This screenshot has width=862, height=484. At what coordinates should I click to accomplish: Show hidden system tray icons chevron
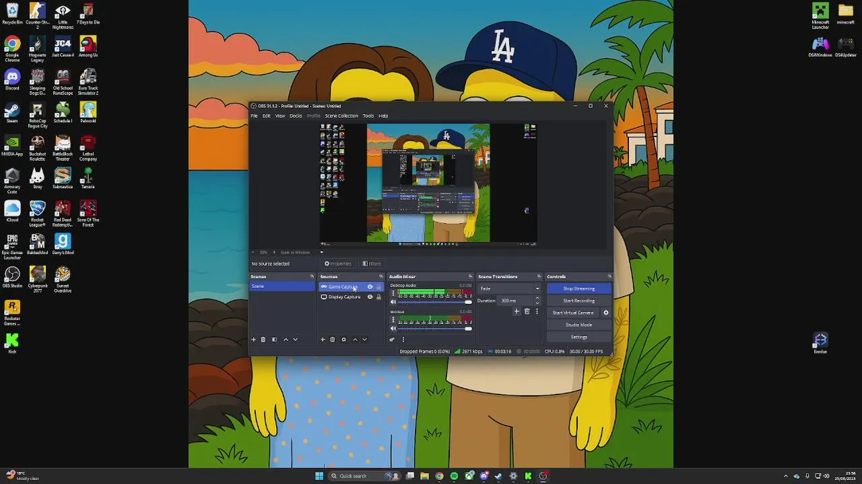tap(785, 477)
